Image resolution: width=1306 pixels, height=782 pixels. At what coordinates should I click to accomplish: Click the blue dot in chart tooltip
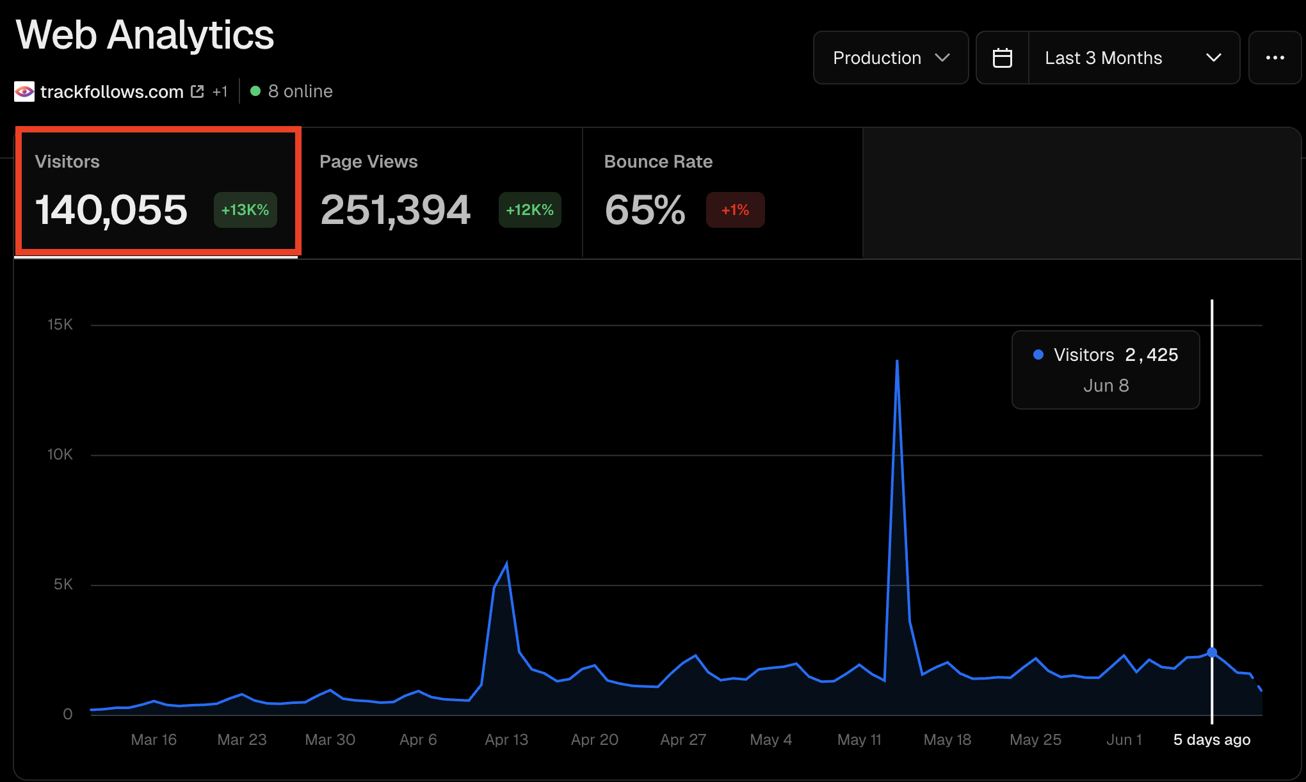click(x=1038, y=355)
